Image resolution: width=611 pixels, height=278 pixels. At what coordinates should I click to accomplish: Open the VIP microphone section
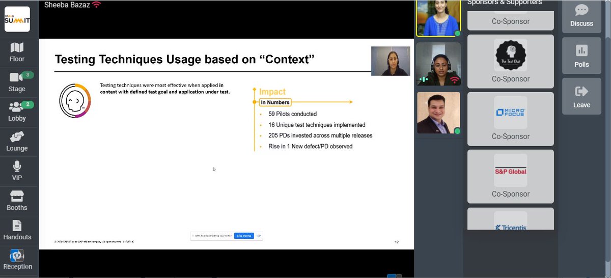pyautogui.click(x=17, y=171)
